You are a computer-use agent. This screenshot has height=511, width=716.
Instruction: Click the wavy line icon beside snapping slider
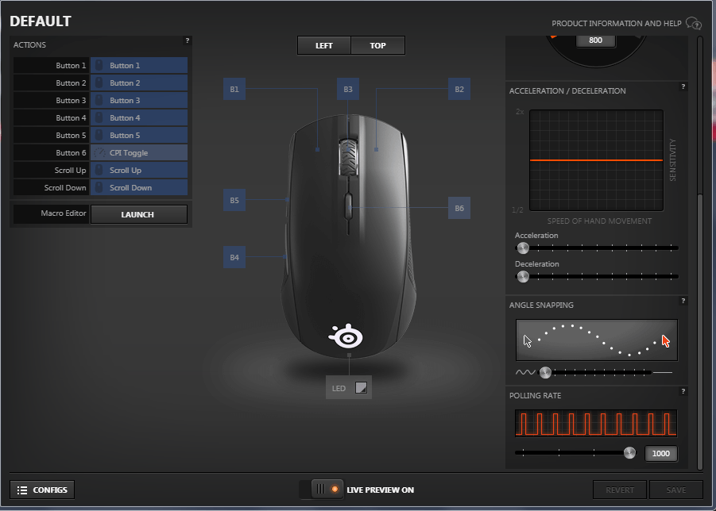525,372
